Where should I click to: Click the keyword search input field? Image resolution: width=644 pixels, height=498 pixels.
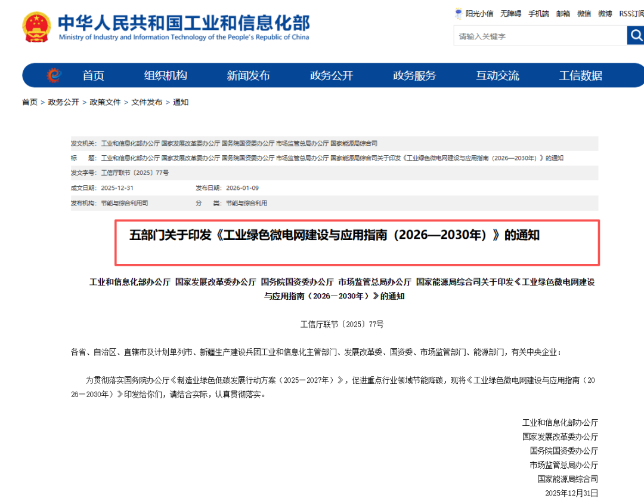tap(540, 36)
